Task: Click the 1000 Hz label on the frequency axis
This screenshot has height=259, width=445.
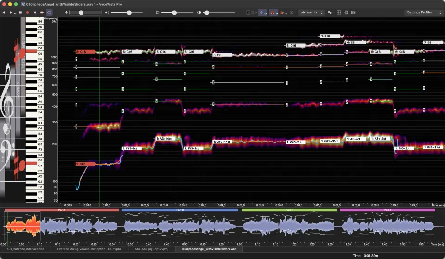Action: coord(54,57)
